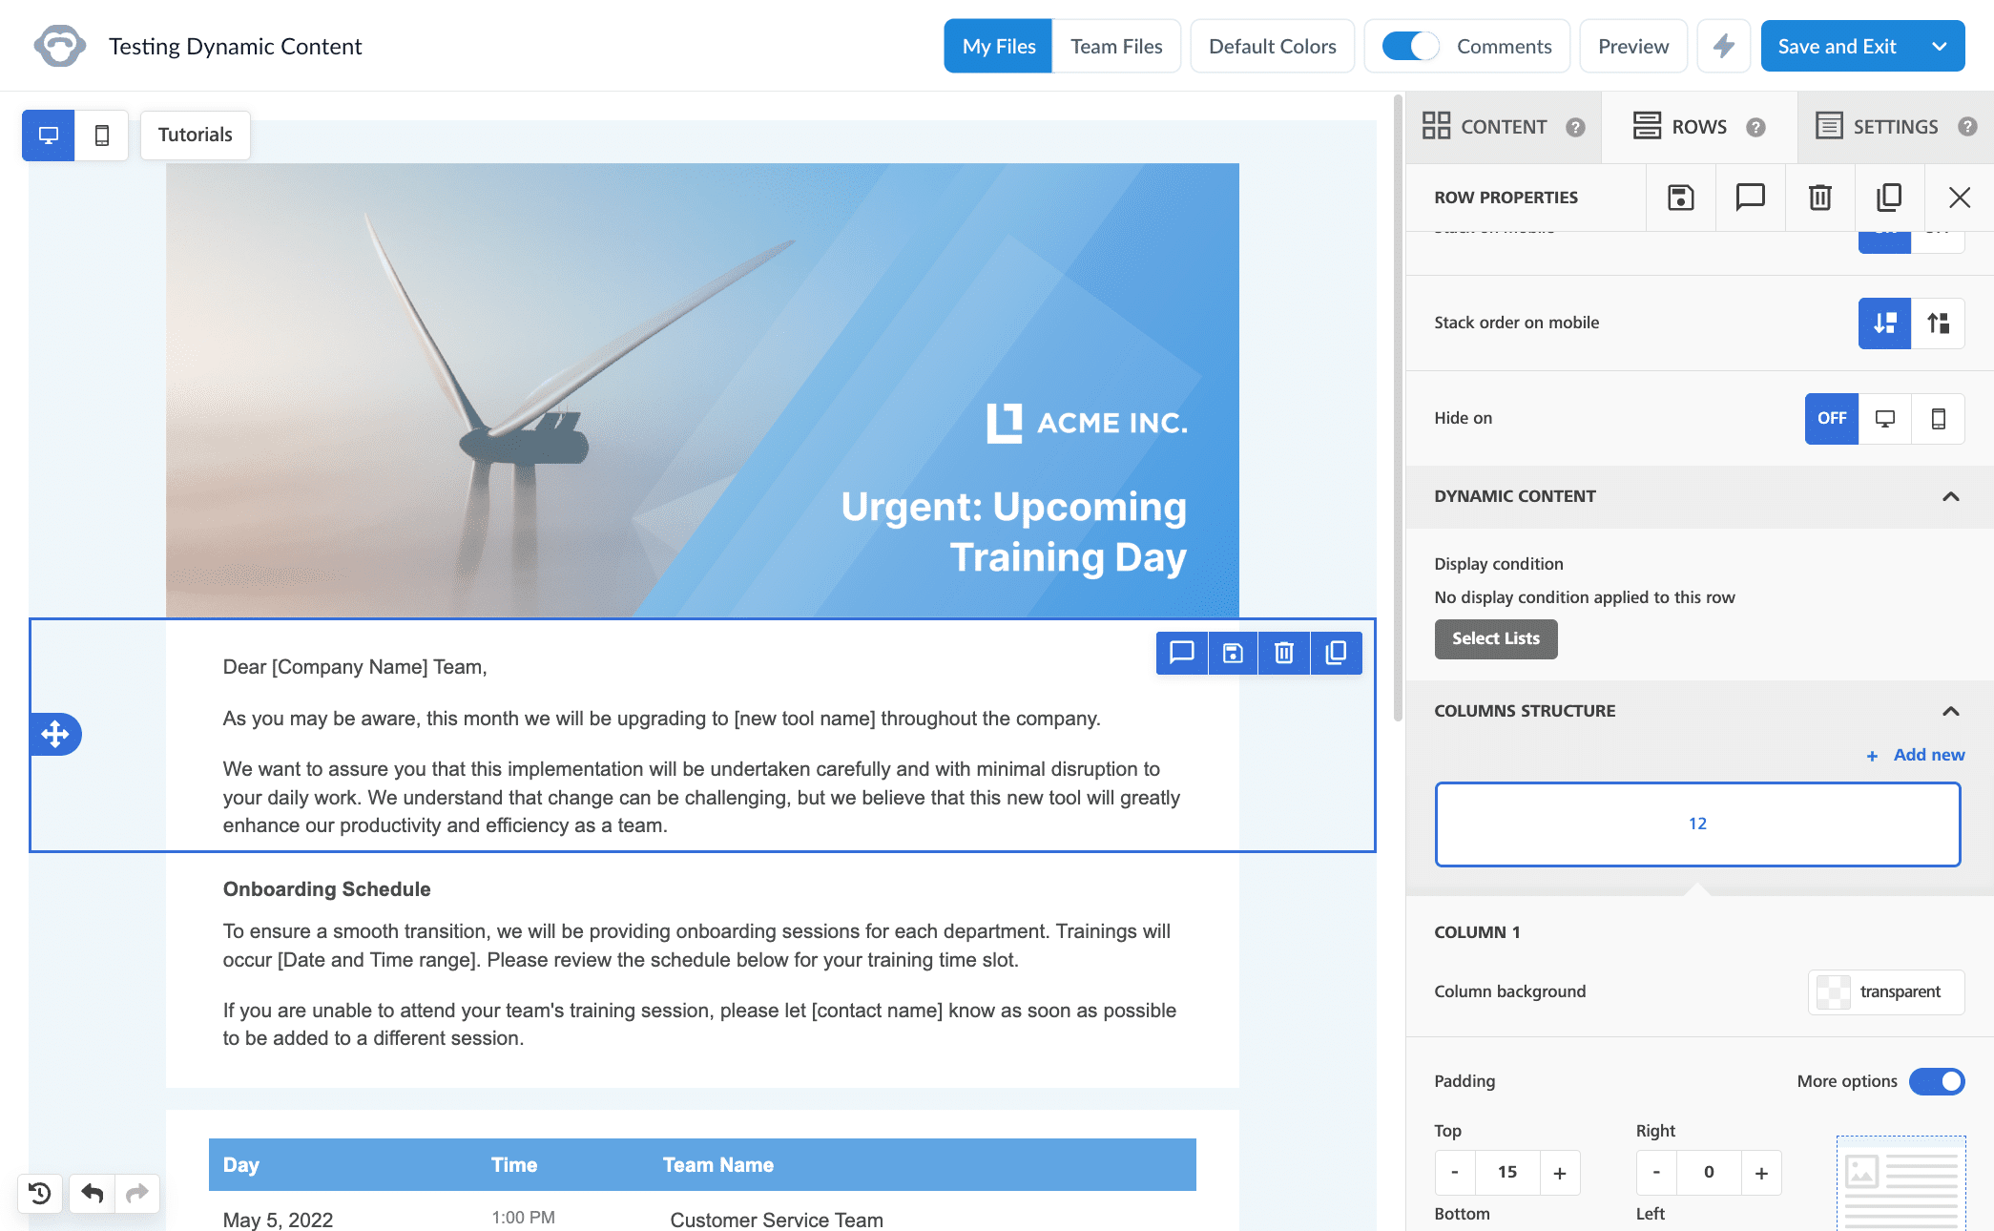Collapse the Dynamic Content section
The height and width of the screenshot is (1231, 1994).
pos(1952,497)
